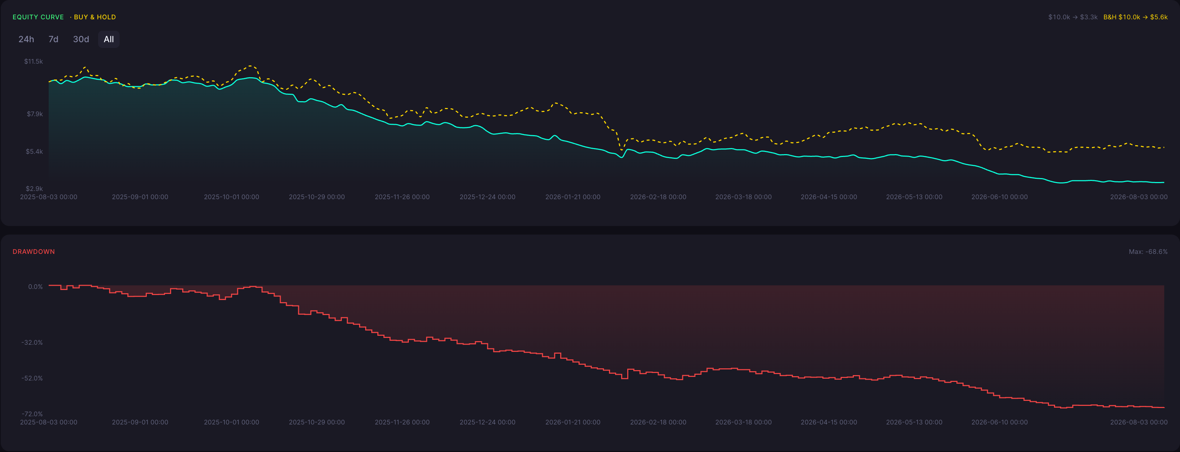Click the '$2.9k' y-axis label
Viewport: 1180px width, 452px height.
click(x=34, y=188)
